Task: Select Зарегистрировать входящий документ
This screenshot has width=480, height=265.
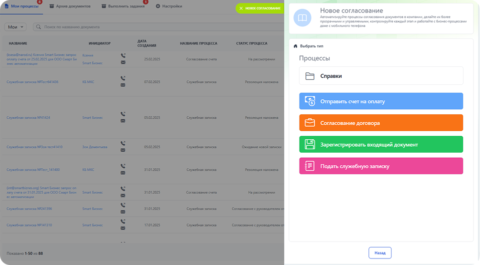Action: tap(381, 145)
